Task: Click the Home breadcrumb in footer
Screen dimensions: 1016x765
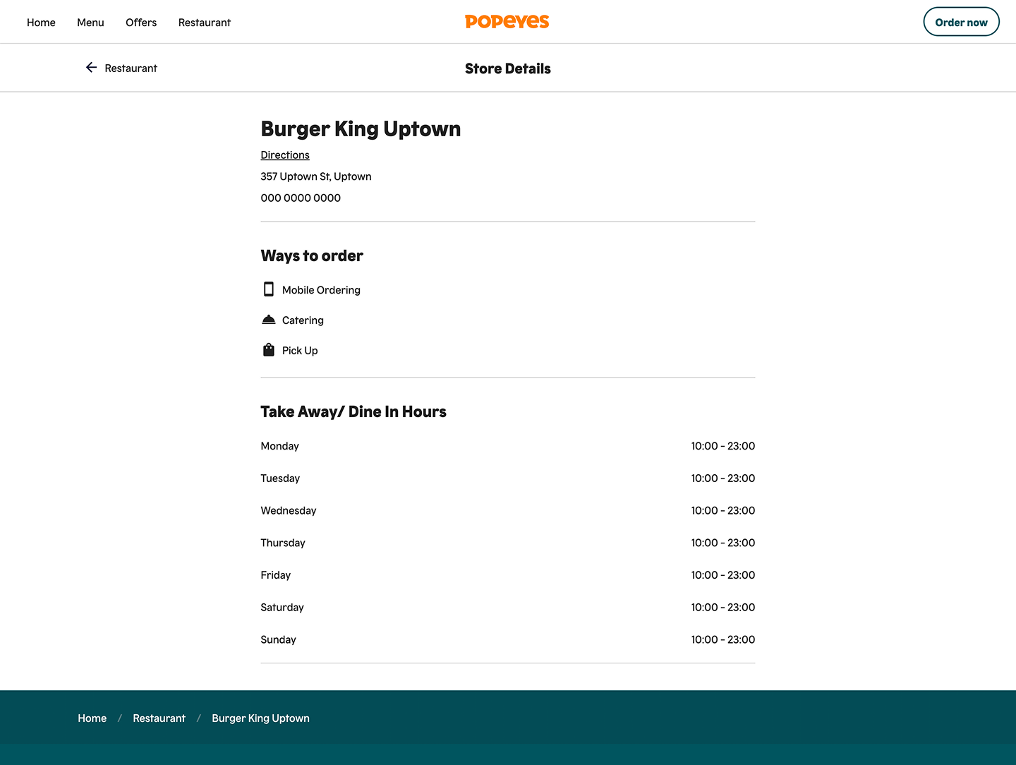Action: coord(92,718)
